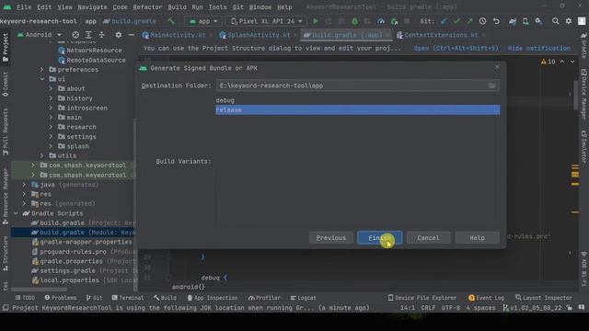Hide project panel with minus icon
Screen dimensions: 589x331
point(131,35)
